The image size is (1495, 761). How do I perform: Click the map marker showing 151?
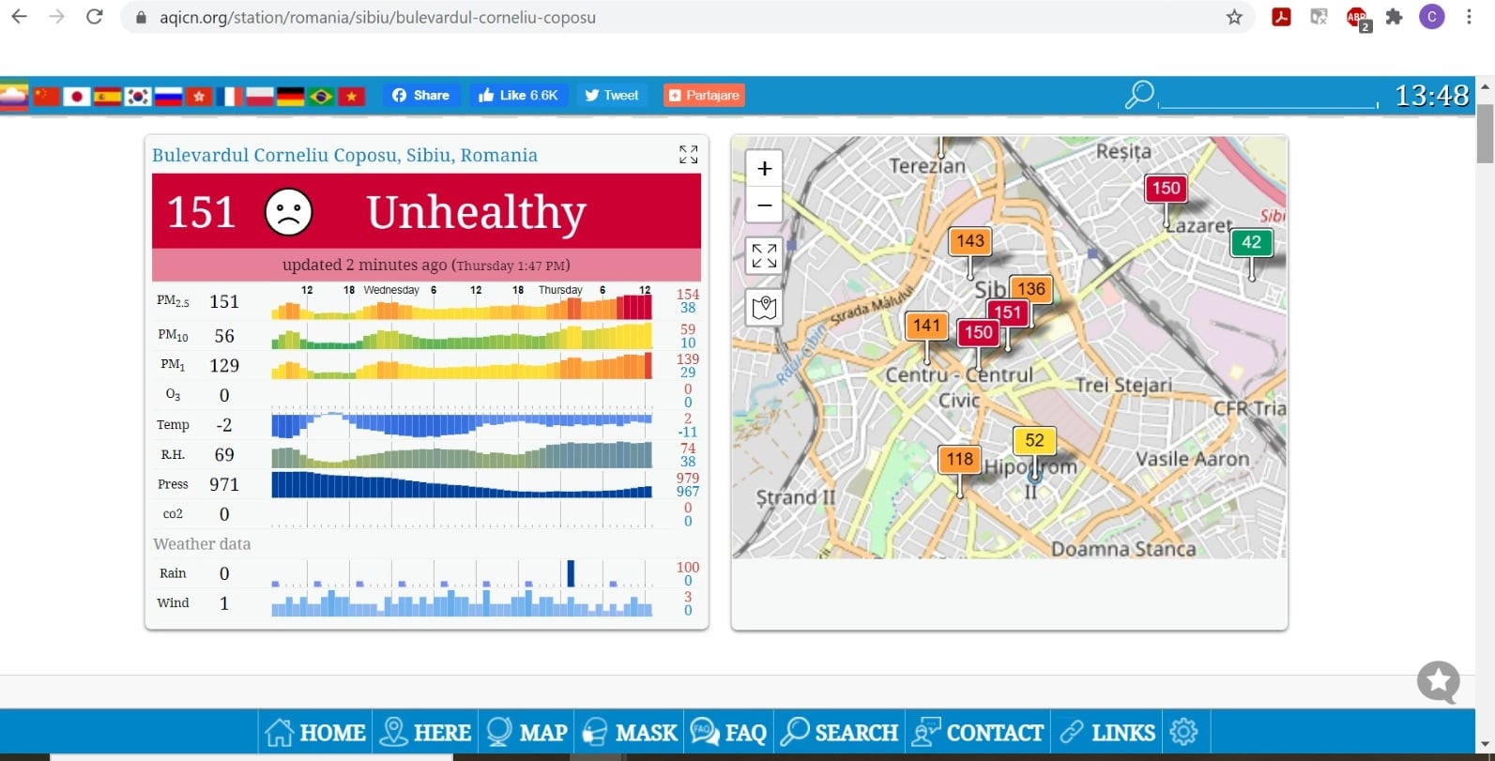click(x=1007, y=312)
